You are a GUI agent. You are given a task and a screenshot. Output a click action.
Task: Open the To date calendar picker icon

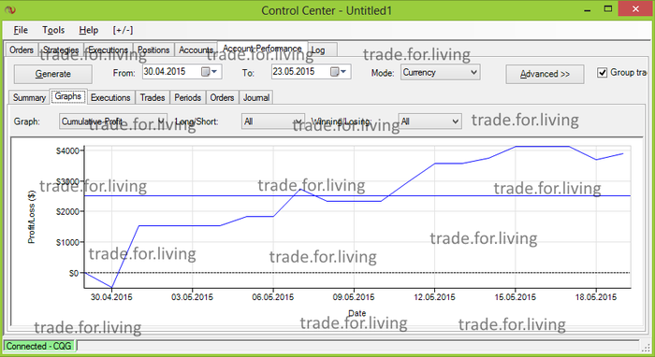click(338, 72)
